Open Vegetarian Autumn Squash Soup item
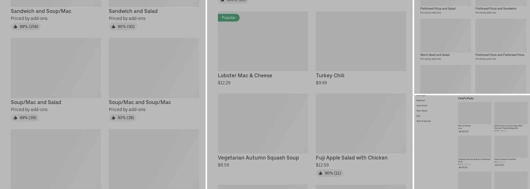530x189 pixels. [x=258, y=158]
